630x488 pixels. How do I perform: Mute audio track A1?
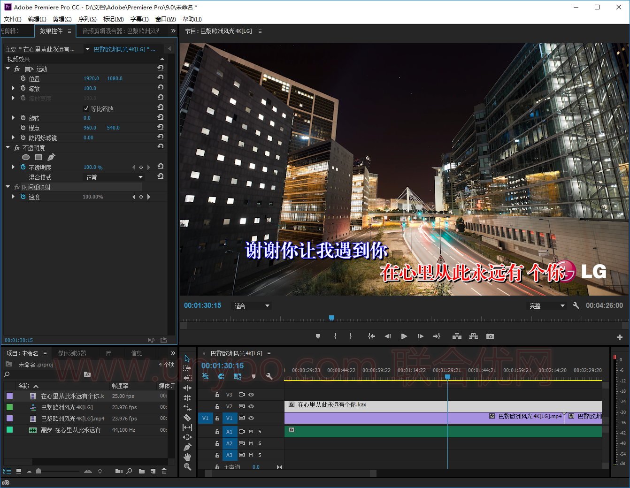[x=251, y=432]
